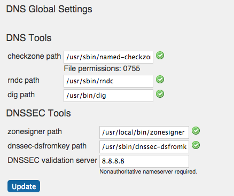Click the green checkmark next to checkzone path
This screenshot has width=234, height=196.
[x=160, y=56]
